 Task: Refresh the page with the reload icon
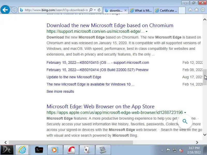[x=99, y=10]
